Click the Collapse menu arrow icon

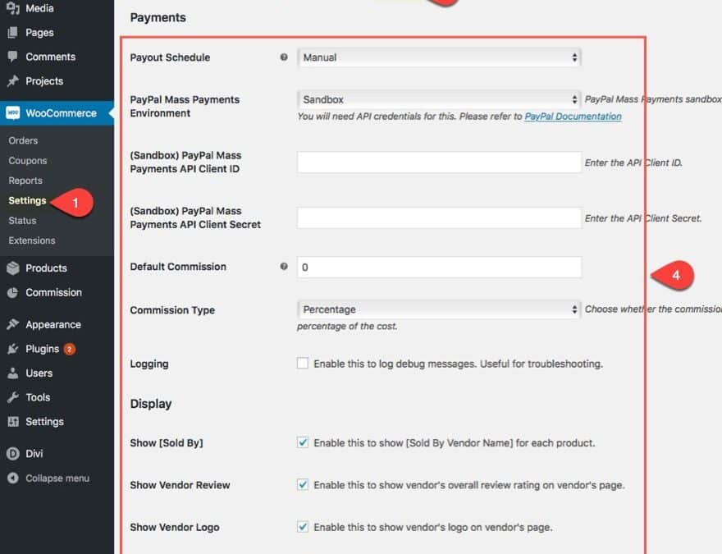pos(13,478)
